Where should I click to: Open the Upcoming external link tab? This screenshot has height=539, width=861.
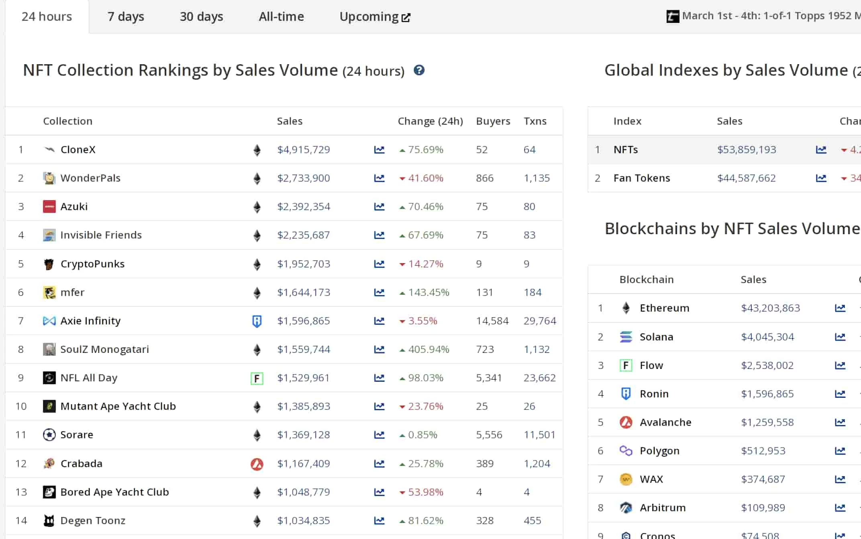pos(374,16)
